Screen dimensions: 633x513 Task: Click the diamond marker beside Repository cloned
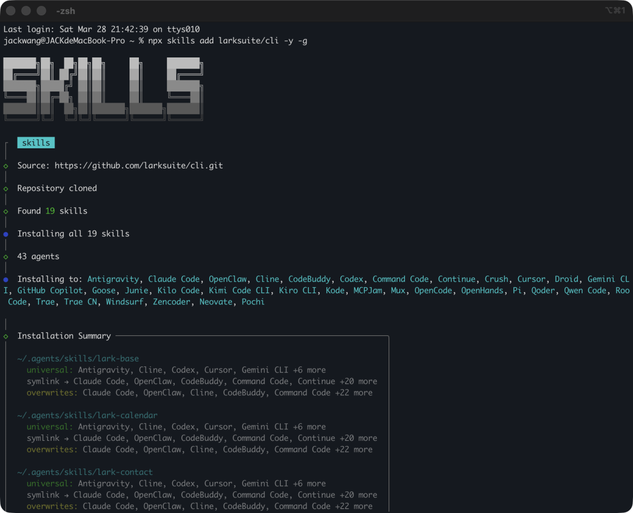(x=6, y=189)
